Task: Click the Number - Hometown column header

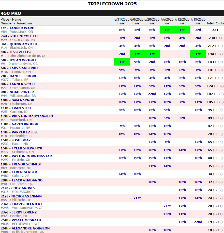Action: pyautogui.click(x=16, y=23)
